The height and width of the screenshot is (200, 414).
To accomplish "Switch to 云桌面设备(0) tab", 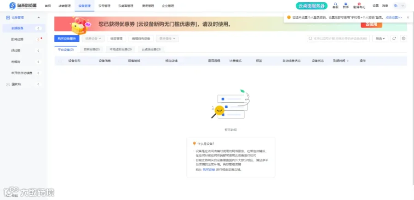I will 151,49.
